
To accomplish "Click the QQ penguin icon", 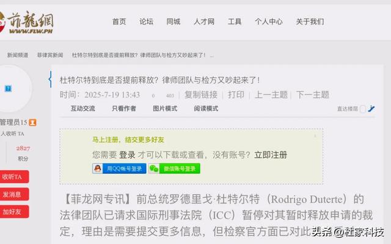I will pyautogui.click(x=98, y=168).
